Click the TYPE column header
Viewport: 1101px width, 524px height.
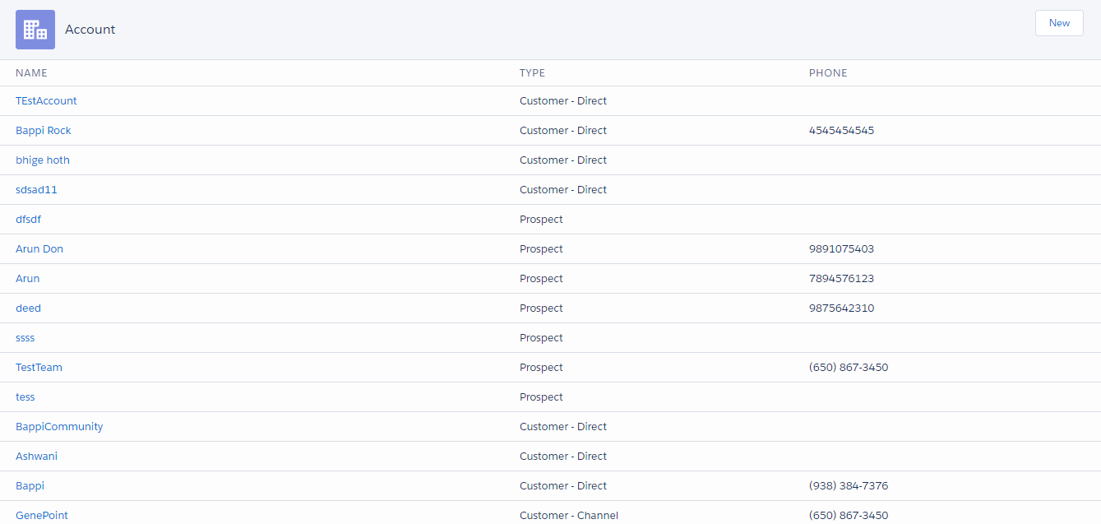(532, 73)
